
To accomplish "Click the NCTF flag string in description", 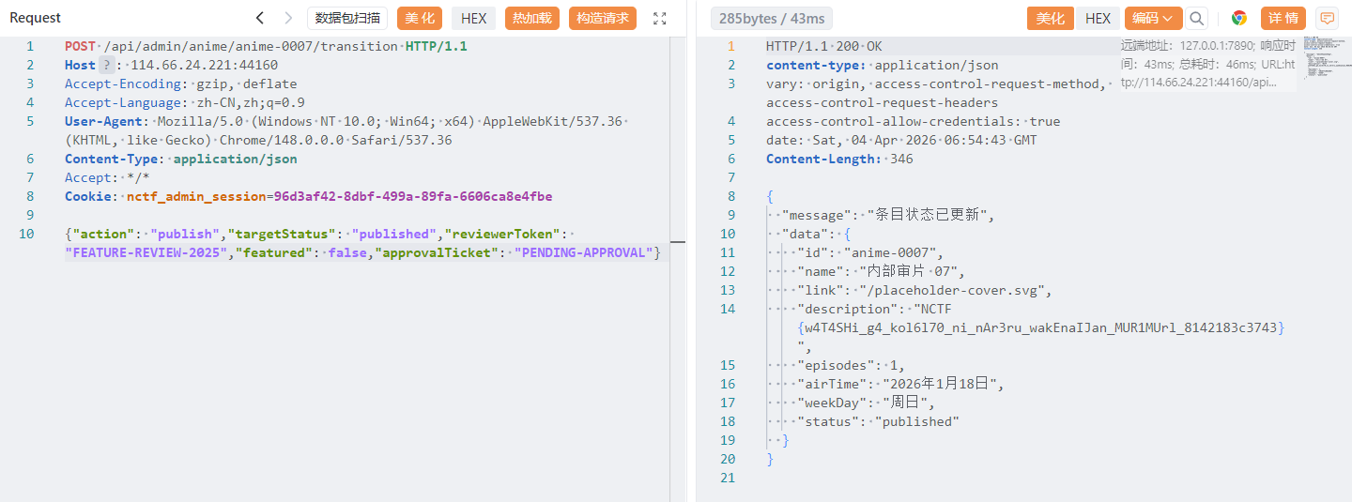I will 1040,327.
